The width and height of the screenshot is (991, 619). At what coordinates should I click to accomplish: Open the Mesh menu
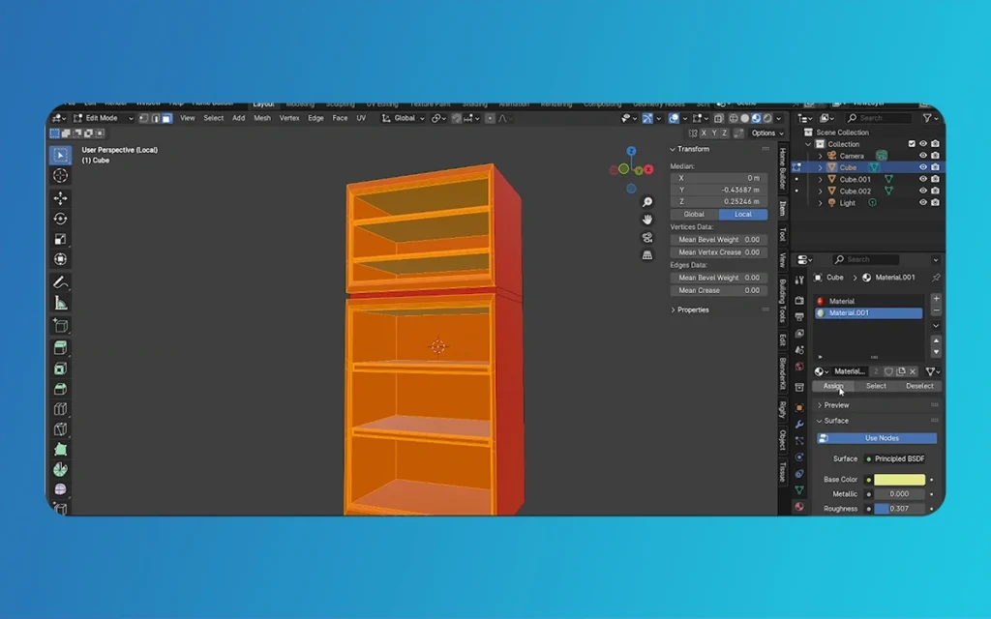[262, 118]
